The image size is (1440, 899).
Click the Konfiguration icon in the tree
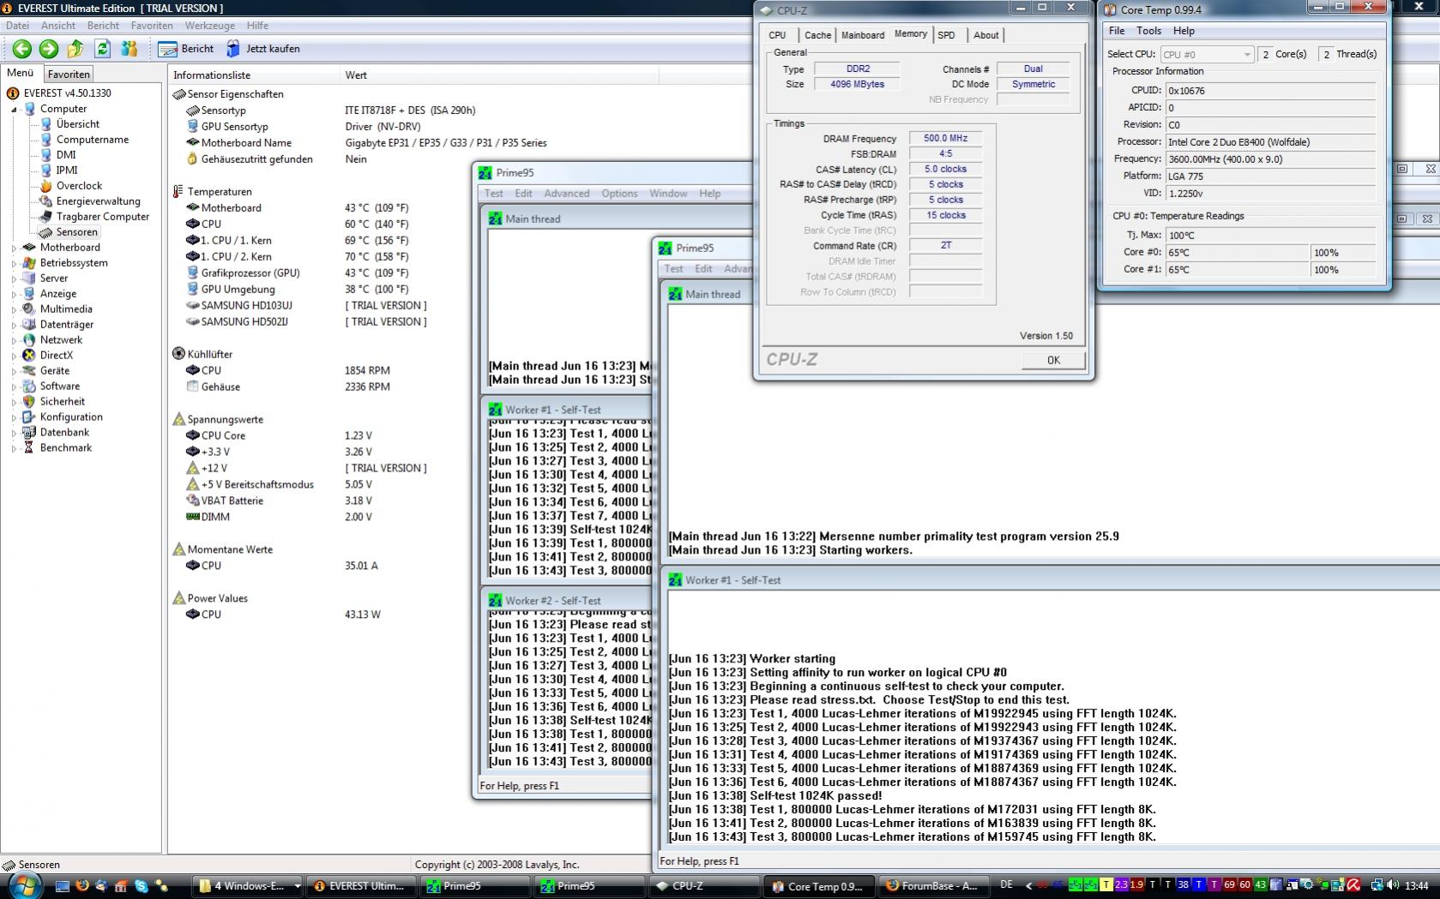[x=29, y=417]
